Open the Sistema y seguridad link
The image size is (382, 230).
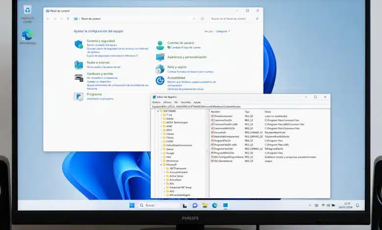[100, 41]
